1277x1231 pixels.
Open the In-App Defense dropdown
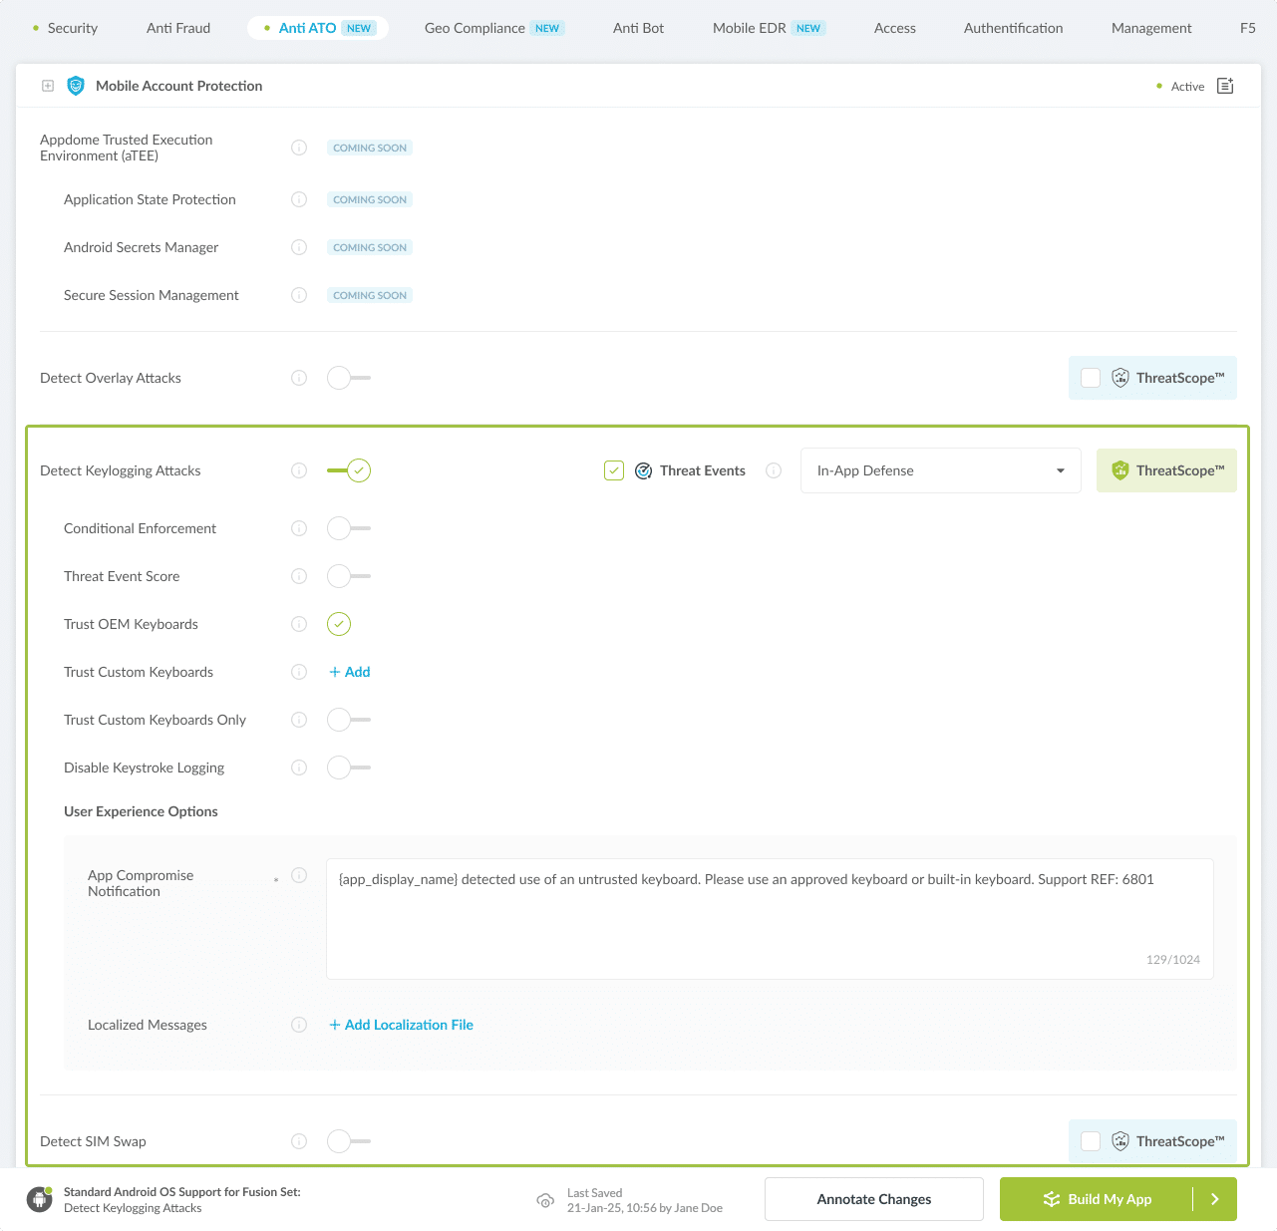coord(941,470)
